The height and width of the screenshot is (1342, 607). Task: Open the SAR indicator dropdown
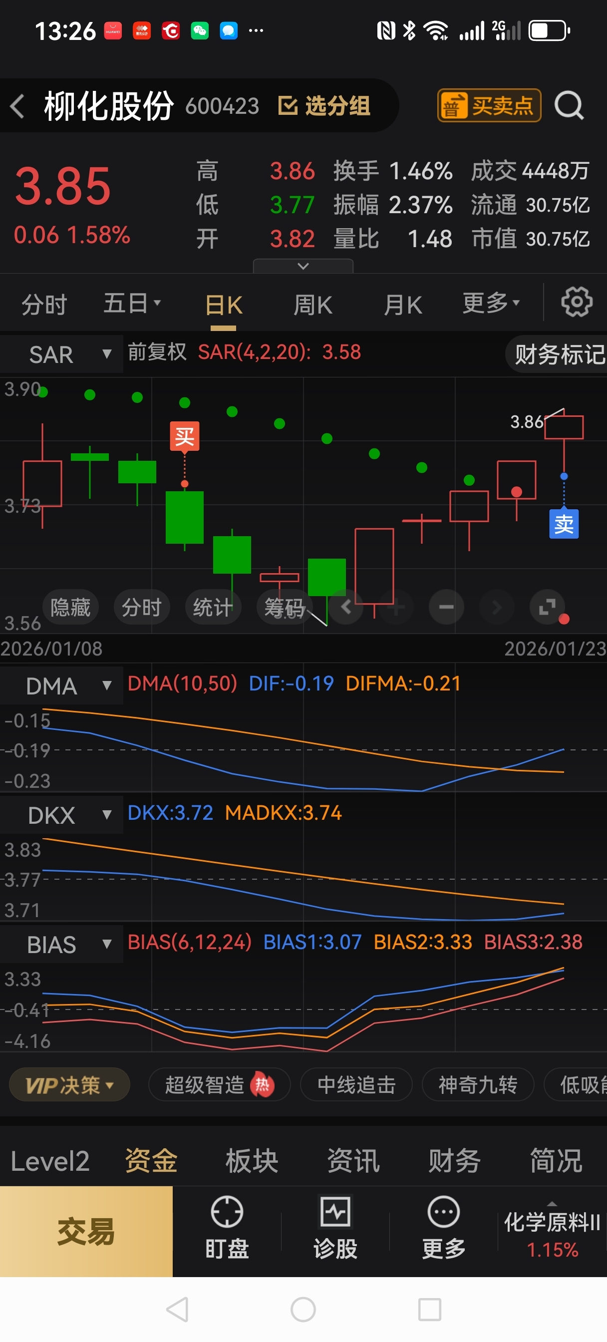click(61, 354)
